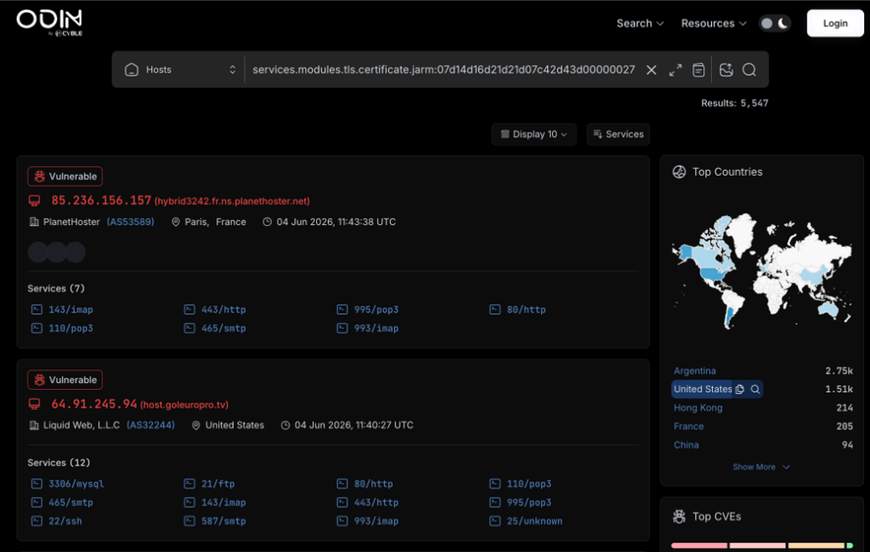Screen dimensions: 870x552
Task: Filter by United States country
Action: (x=703, y=389)
